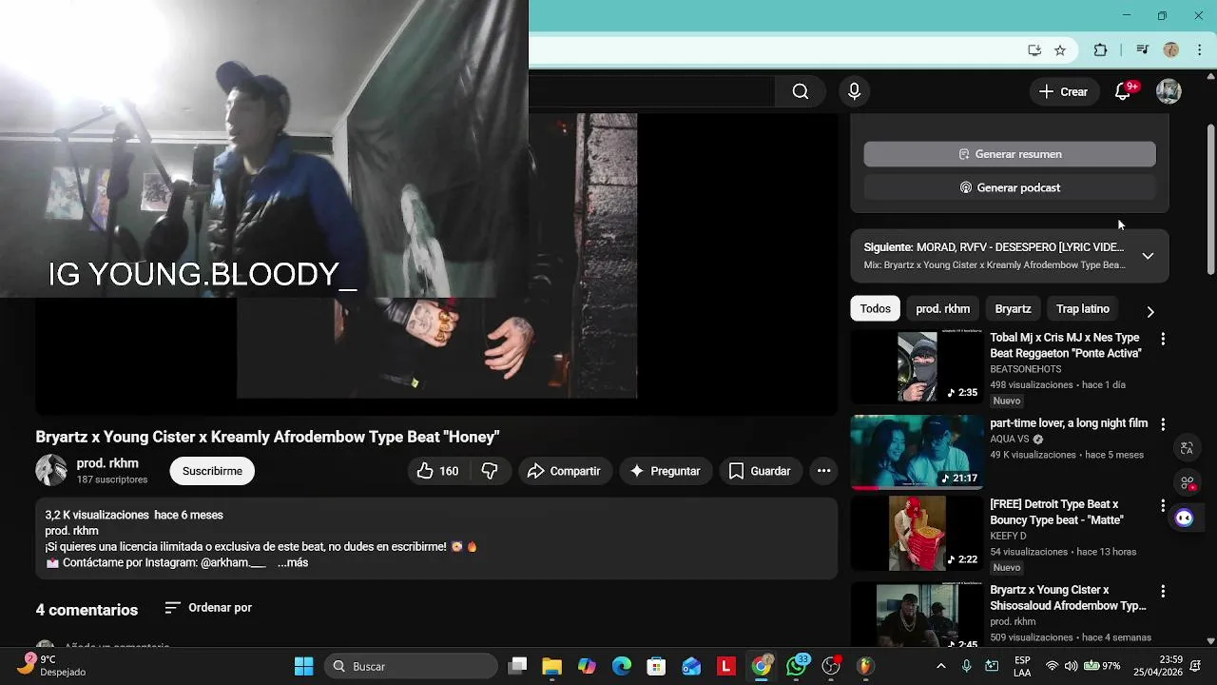This screenshot has height=685, width=1217.
Task: Click the YouTube search magnifier button
Action: (x=801, y=91)
